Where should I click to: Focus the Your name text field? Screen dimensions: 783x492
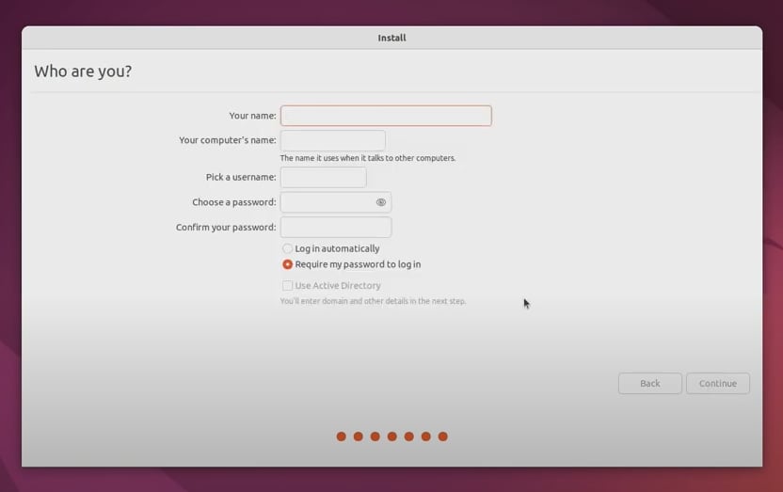(386, 116)
